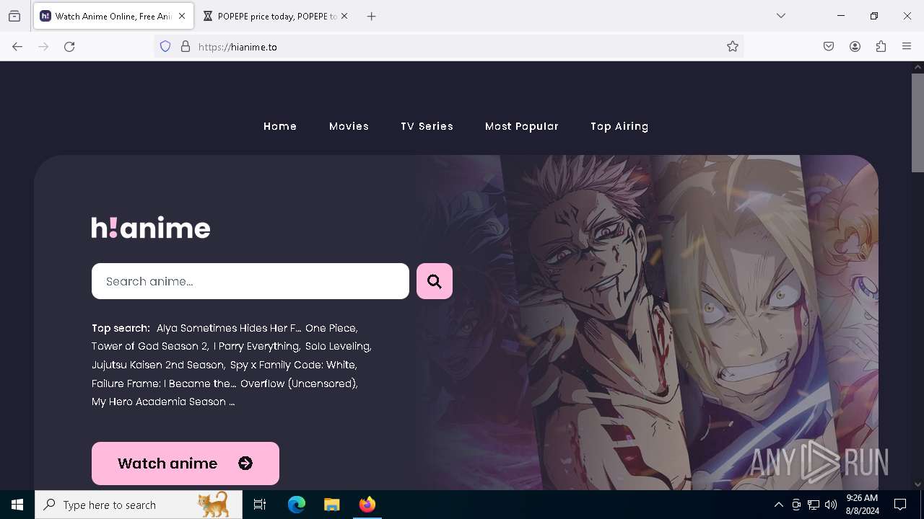Click the Watch anime button
Viewport: 924px width, 519px height.
pos(186,463)
